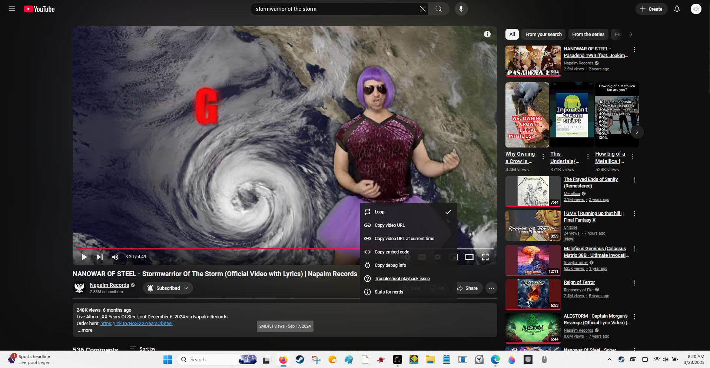Open options for Running up that hill video

pos(634,214)
